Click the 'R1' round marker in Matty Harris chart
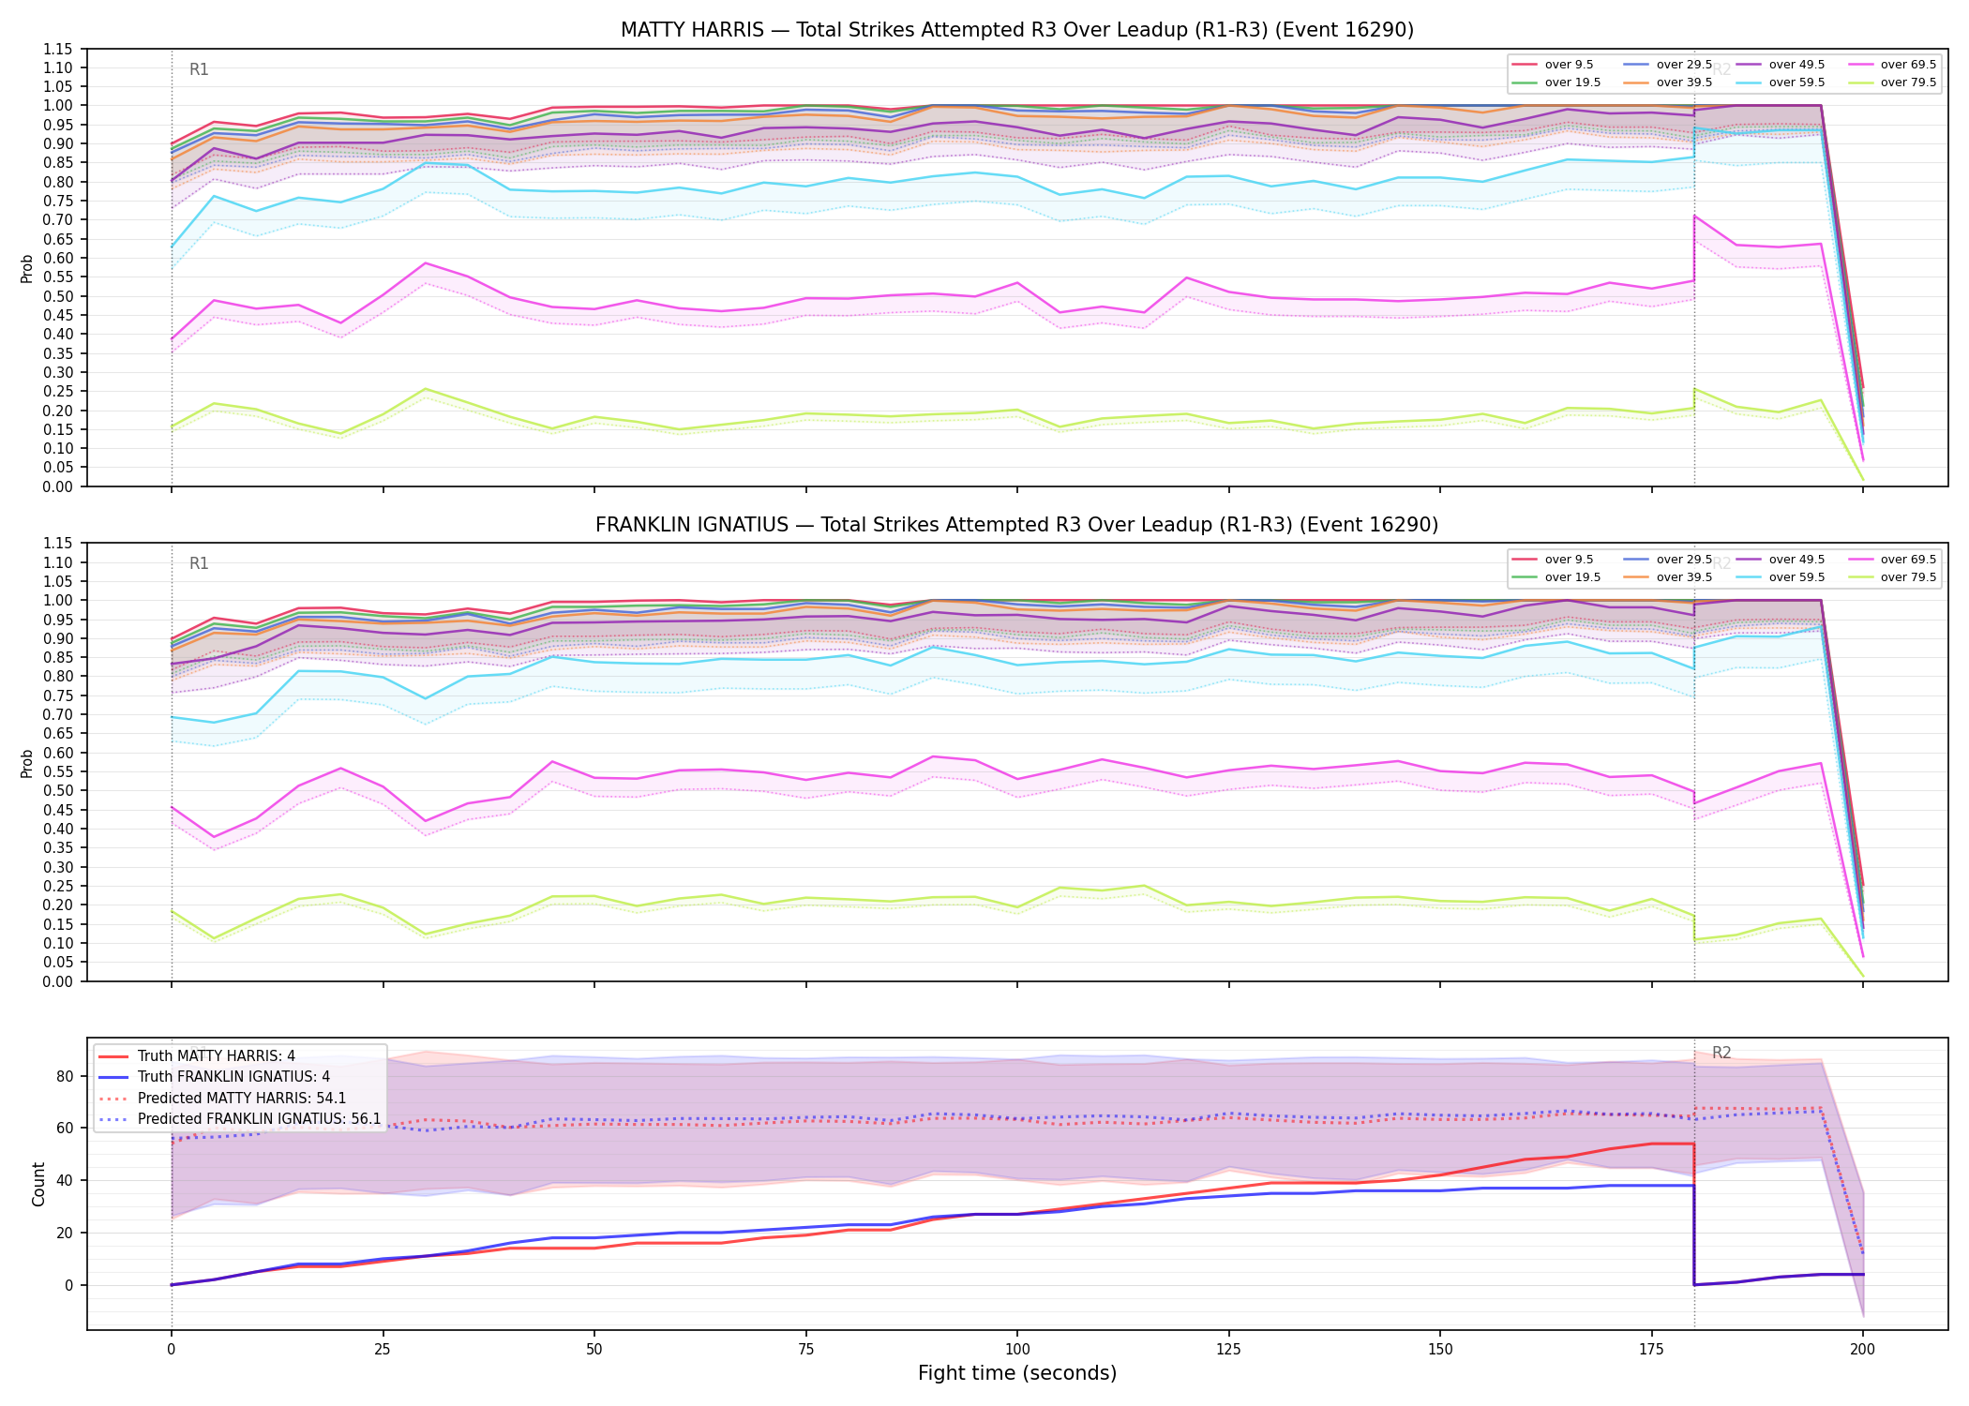This screenshot has width=1969, height=1406. tap(199, 69)
